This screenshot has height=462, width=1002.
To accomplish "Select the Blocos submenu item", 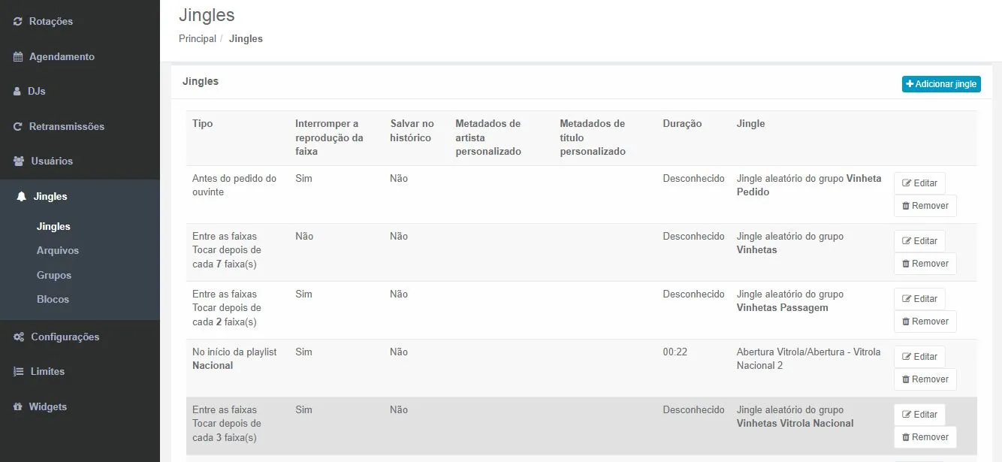I will [x=53, y=299].
